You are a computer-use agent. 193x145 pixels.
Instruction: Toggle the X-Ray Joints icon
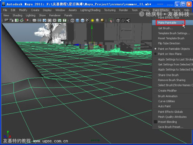point(128,20)
